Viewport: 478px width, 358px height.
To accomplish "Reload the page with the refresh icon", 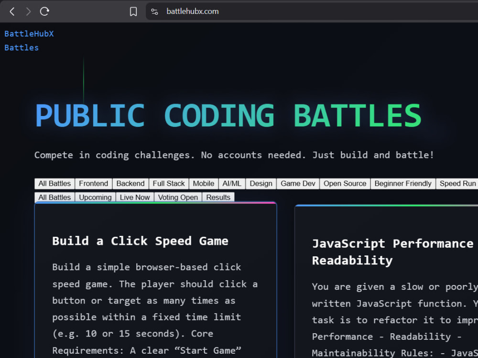I will [x=44, y=11].
